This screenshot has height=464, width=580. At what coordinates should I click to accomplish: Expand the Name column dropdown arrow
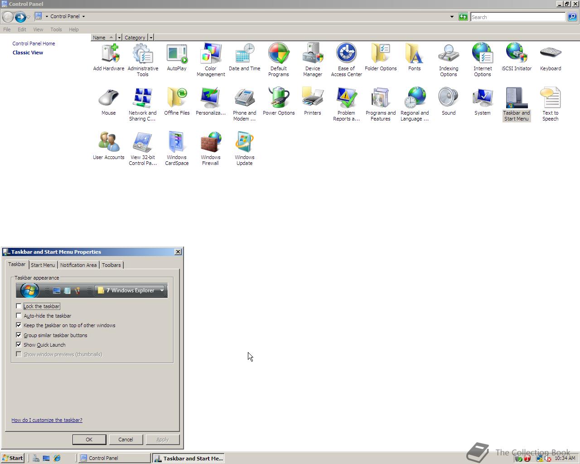click(x=119, y=38)
